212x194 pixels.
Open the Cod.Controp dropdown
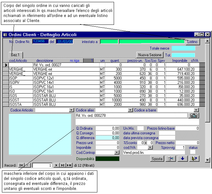117,152
